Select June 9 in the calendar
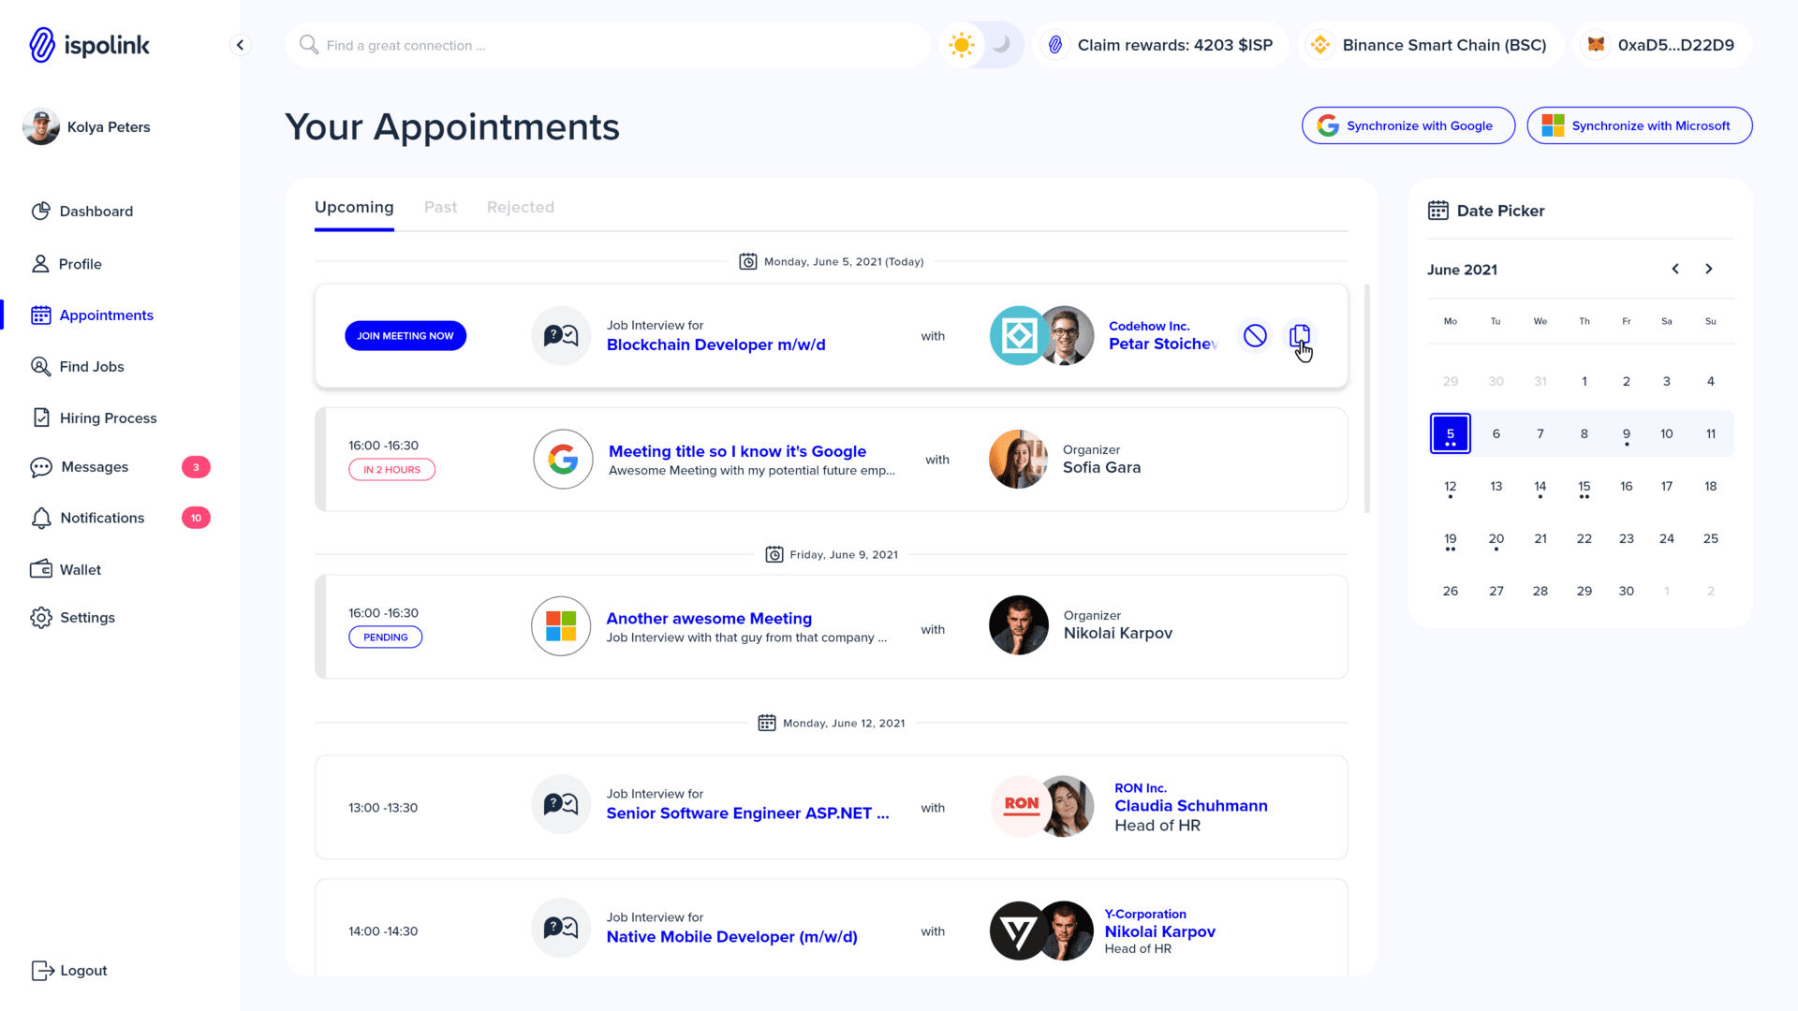The image size is (1798, 1011). (x=1627, y=432)
